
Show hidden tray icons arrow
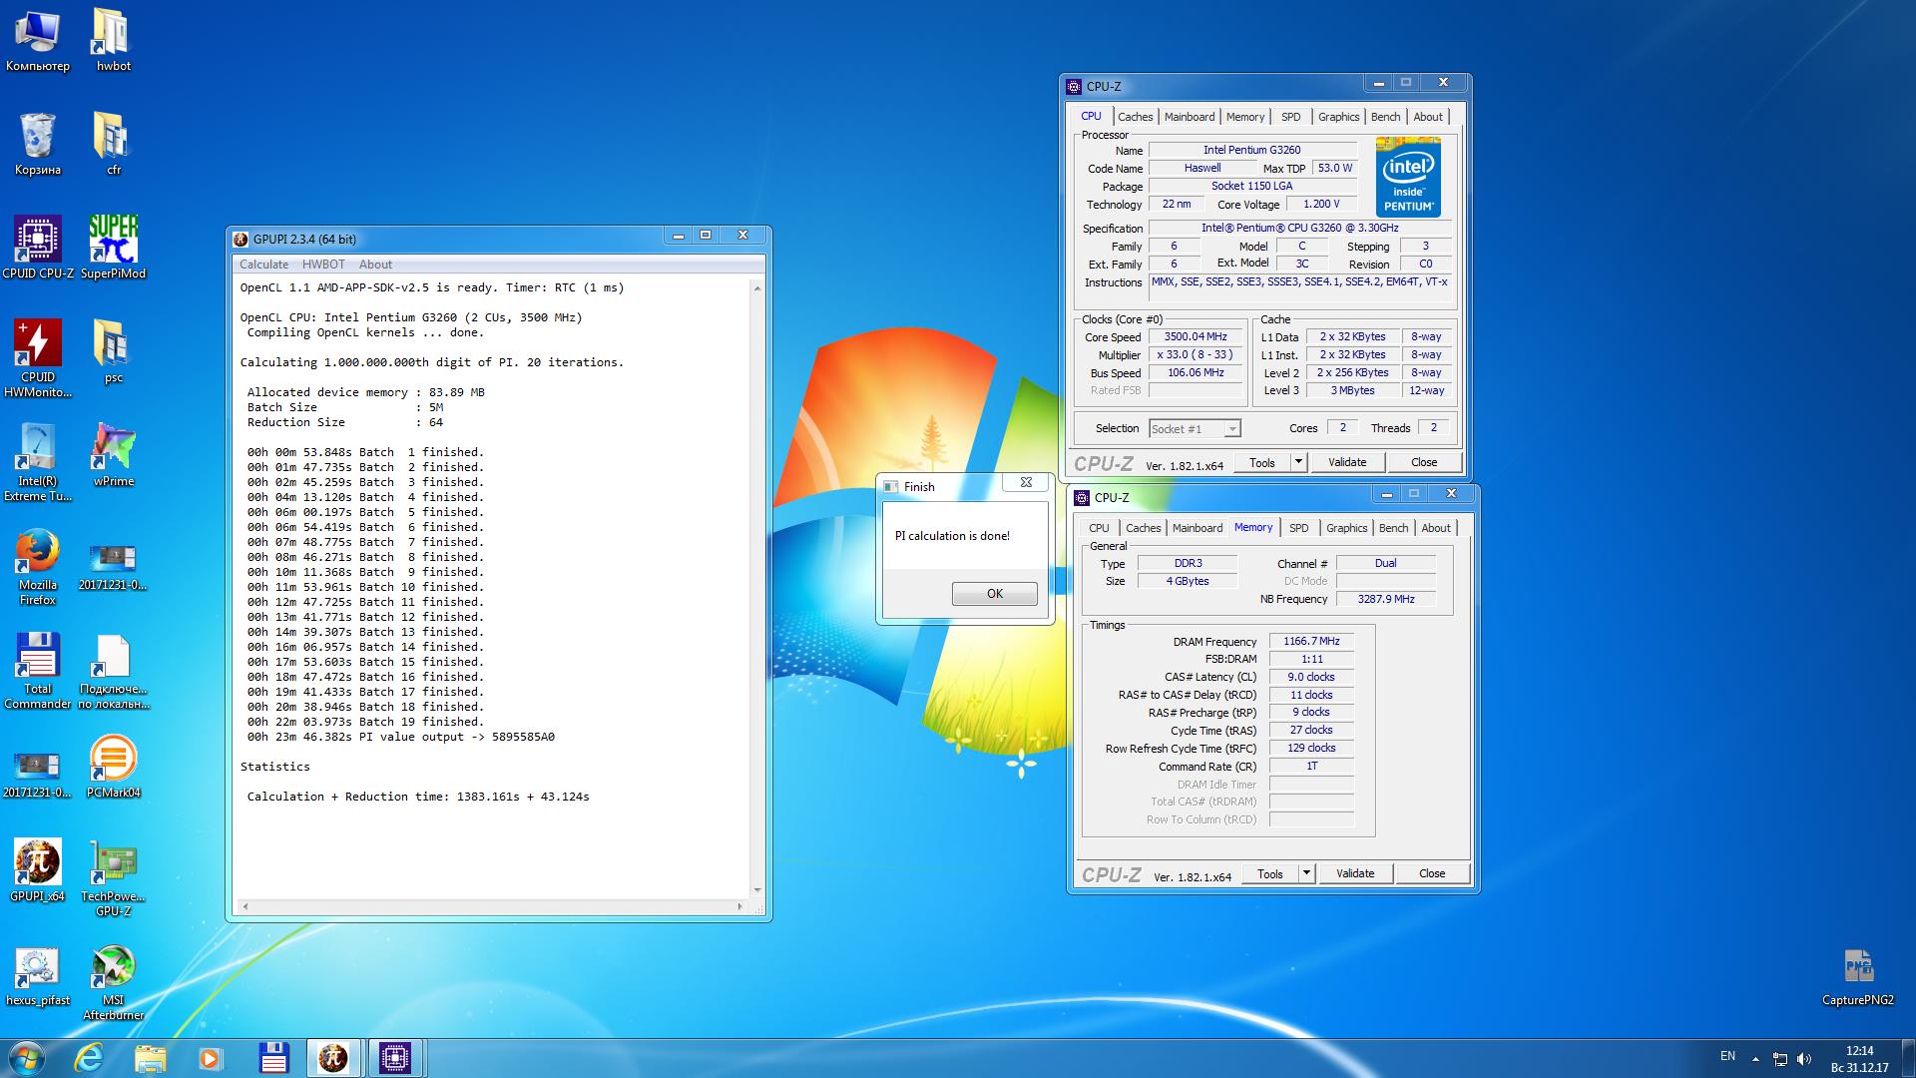click(x=1755, y=1059)
